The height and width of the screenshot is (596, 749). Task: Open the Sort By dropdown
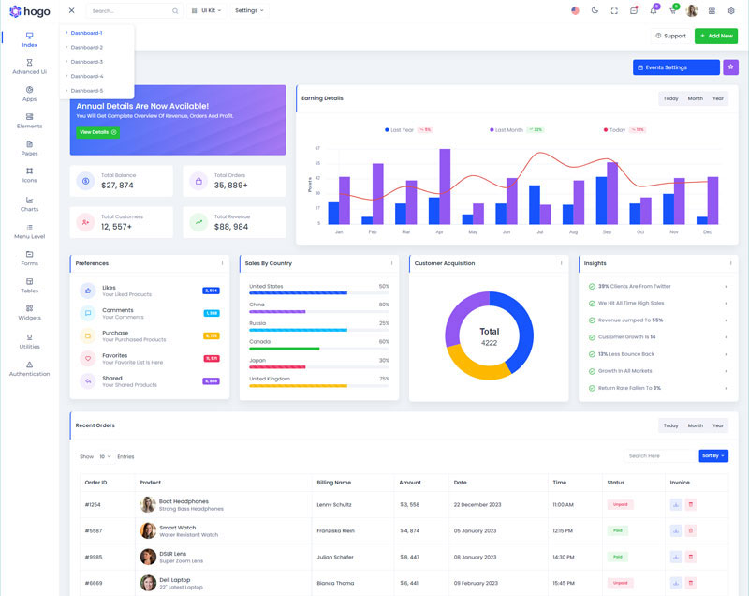(712, 456)
